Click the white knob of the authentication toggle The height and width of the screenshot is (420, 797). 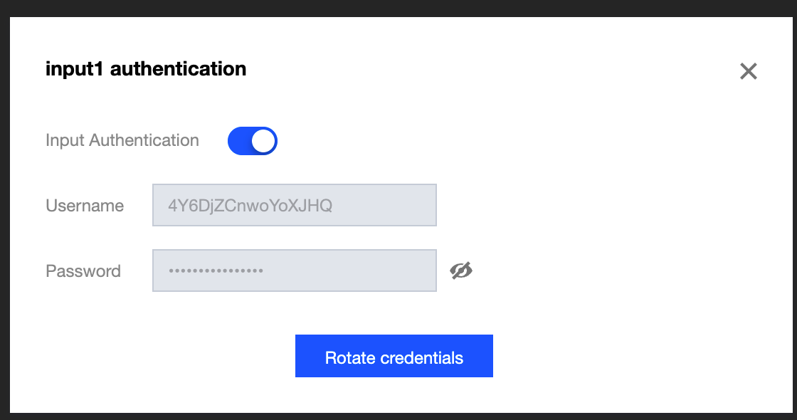(263, 141)
